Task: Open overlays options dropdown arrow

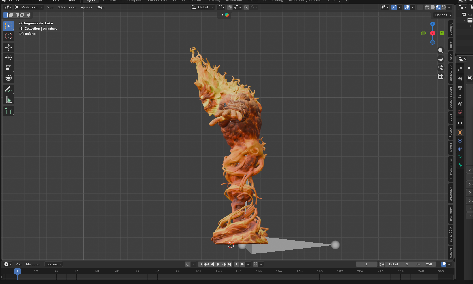Action: pyautogui.click(x=412, y=7)
